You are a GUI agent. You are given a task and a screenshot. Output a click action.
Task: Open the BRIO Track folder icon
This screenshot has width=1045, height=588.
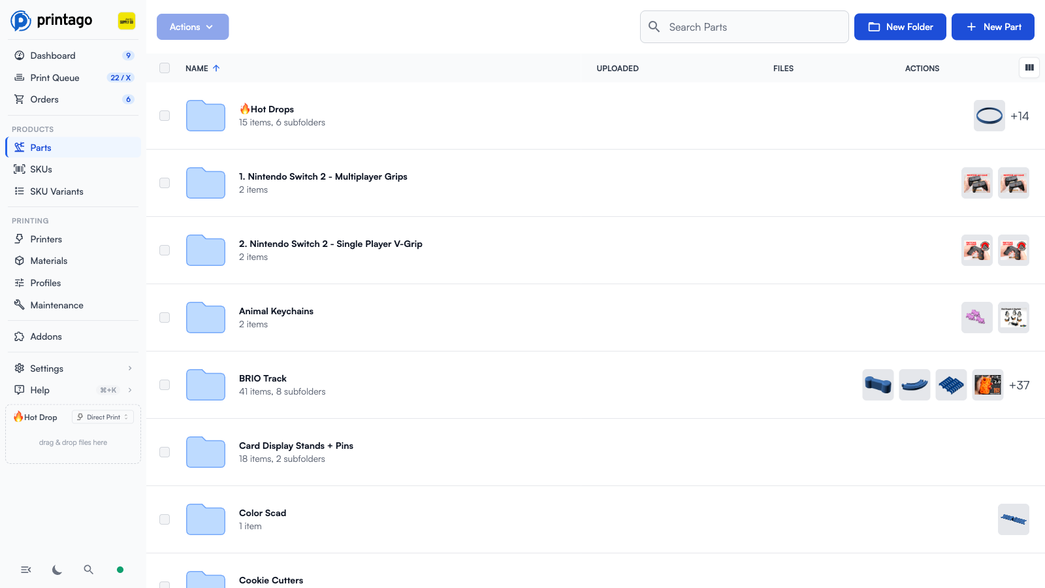tap(206, 385)
